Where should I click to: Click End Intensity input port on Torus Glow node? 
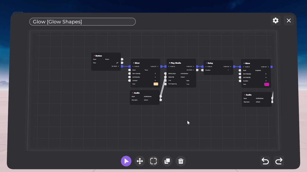tap(129, 77)
